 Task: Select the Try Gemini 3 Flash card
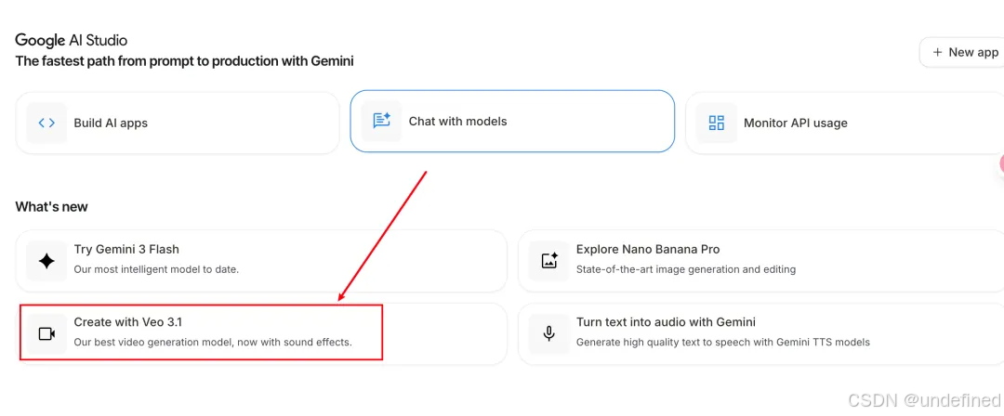(261, 261)
